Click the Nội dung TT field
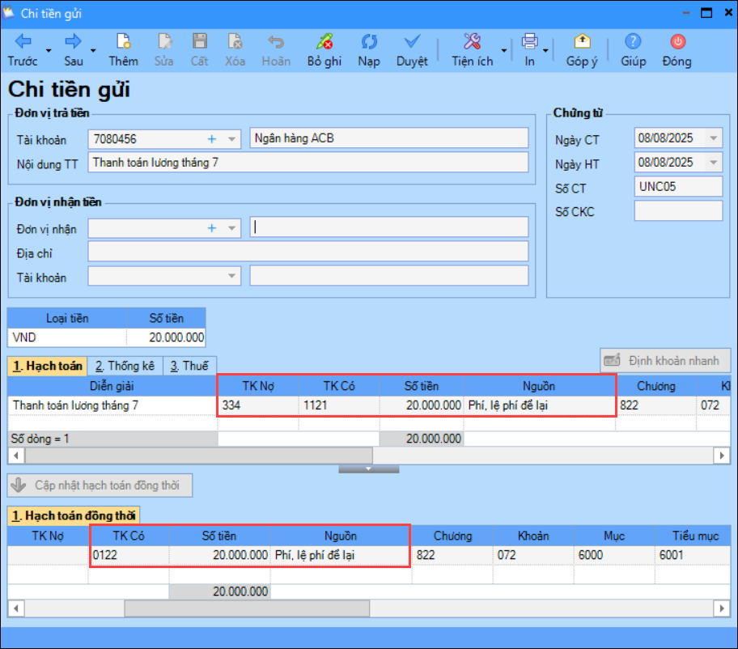The height and width of the screenshot is (649, 738). pyautogui.click(x=307, y=163)
